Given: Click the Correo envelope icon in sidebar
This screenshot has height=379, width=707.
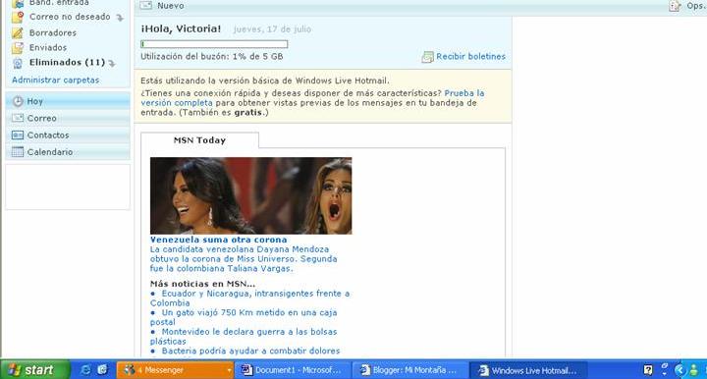Looking at the screenshot, I should pos(18,118).
